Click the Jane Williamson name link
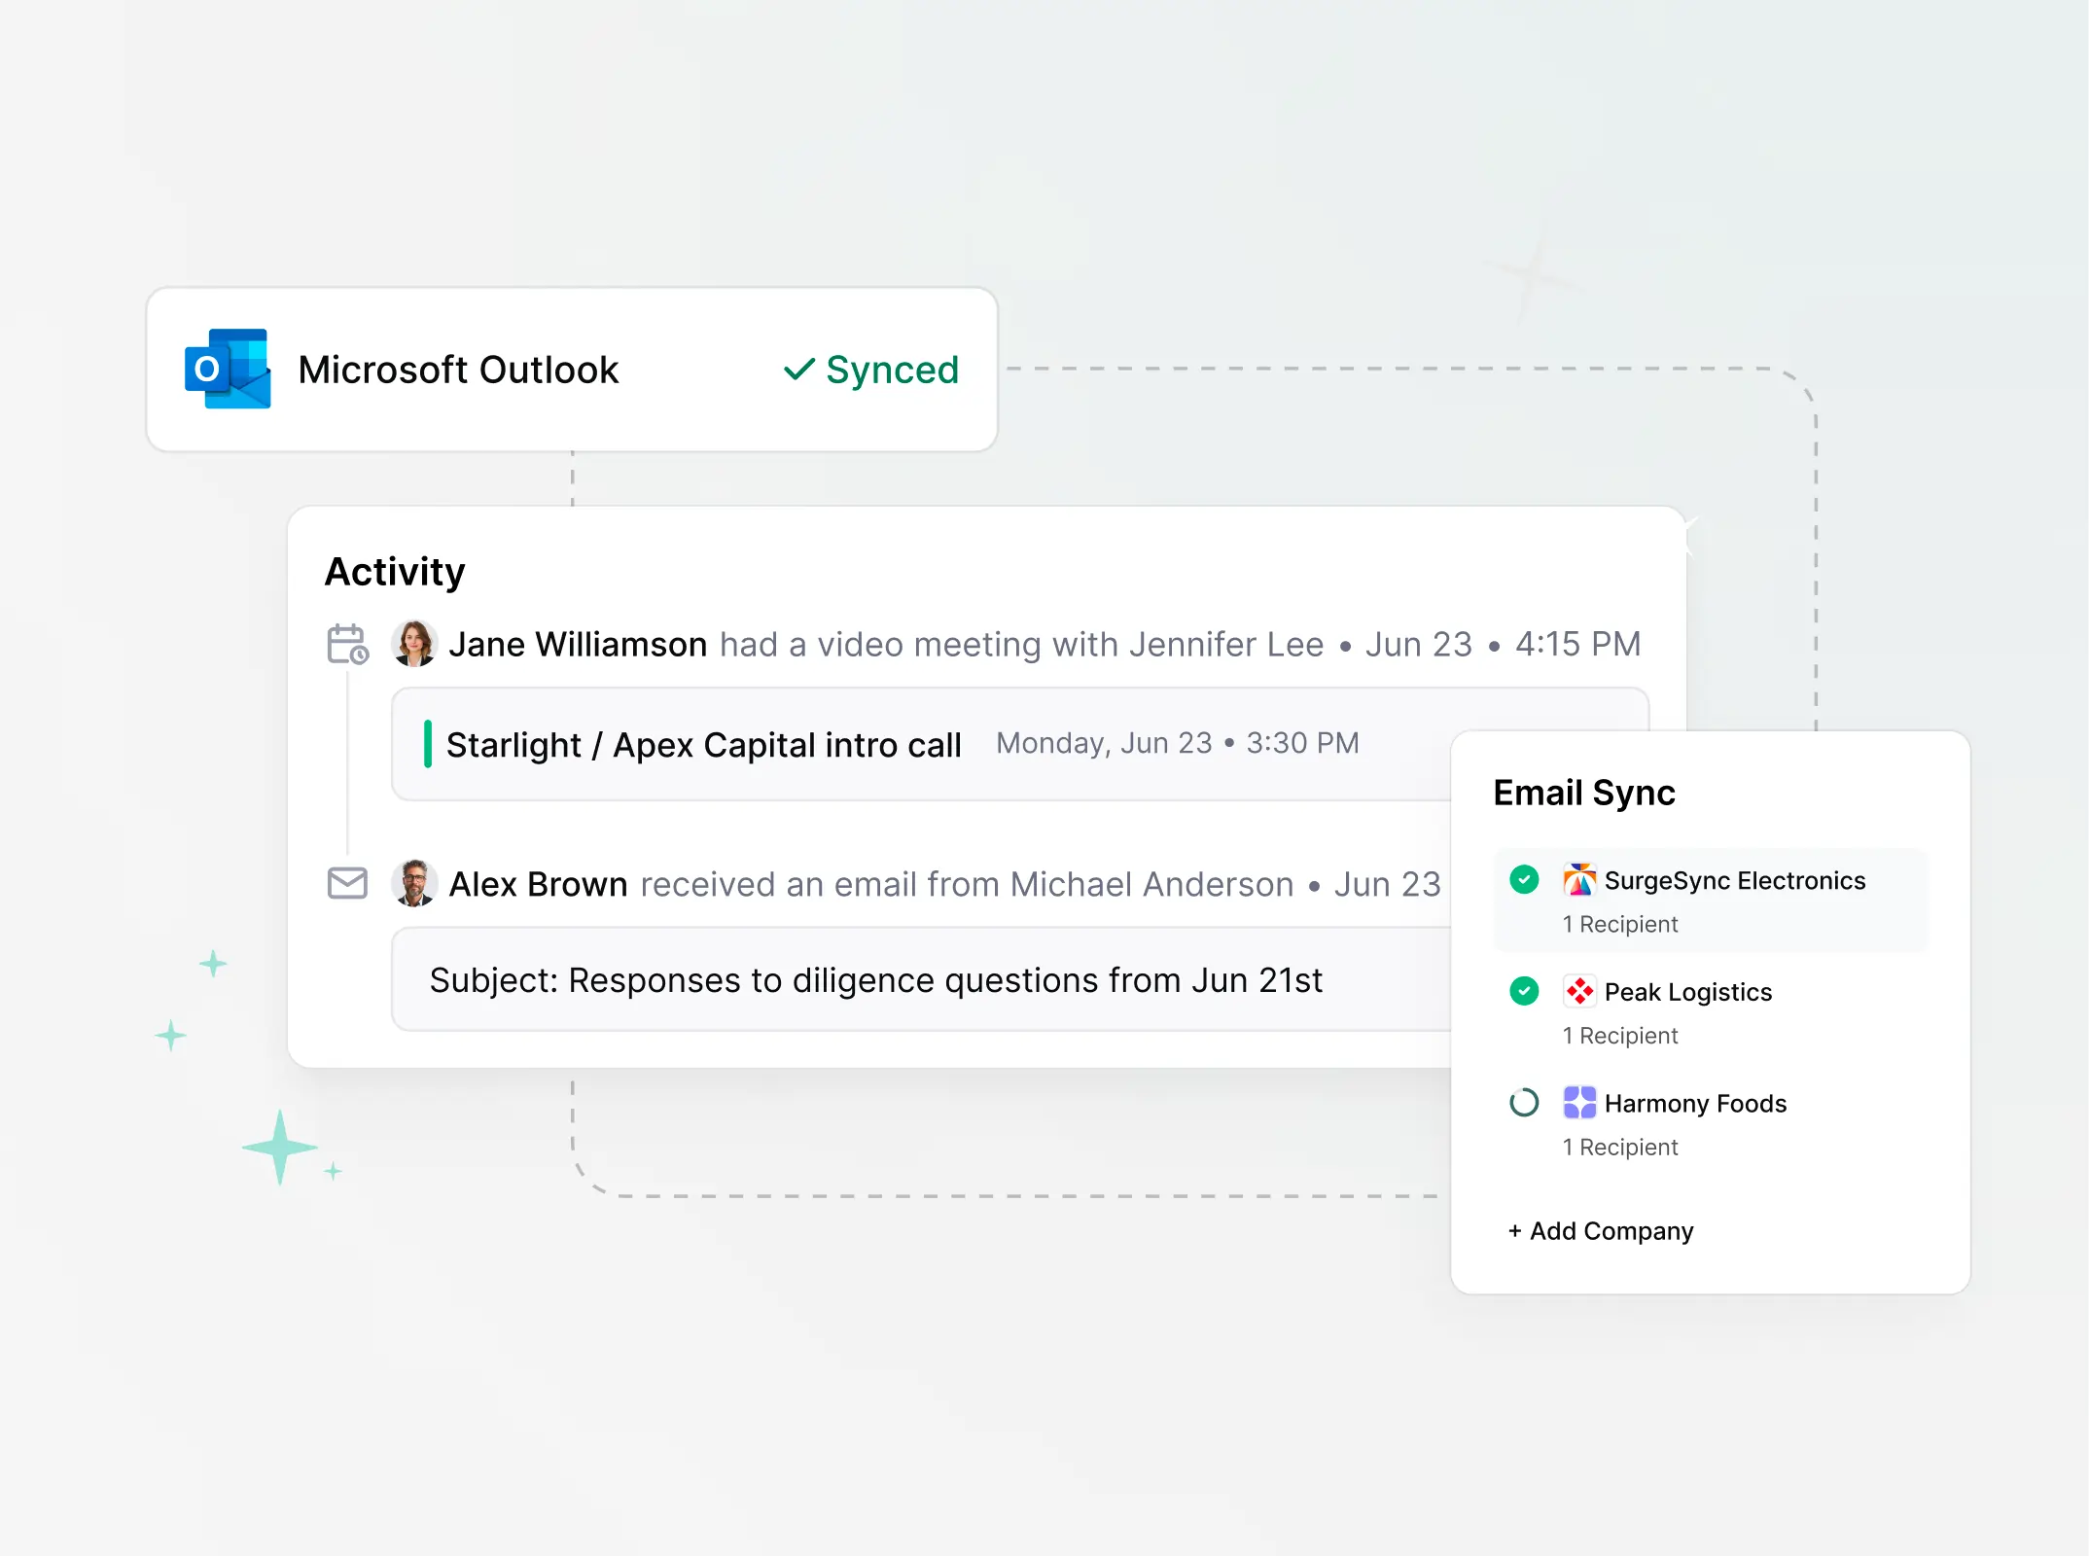This screenshot has width=2089, height=1556. point(578,644)
